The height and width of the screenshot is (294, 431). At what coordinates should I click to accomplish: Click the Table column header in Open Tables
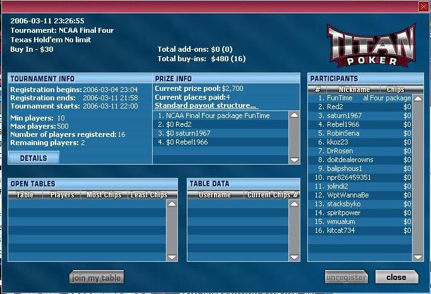(x=25, y=195)
